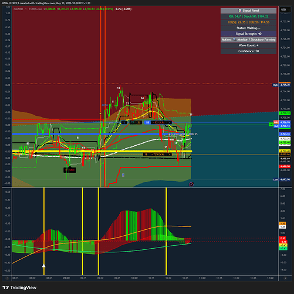This screenshot has width=294, height=294.
Task: Open the USD currency dropdown on price axis
Action: point(283,9)
